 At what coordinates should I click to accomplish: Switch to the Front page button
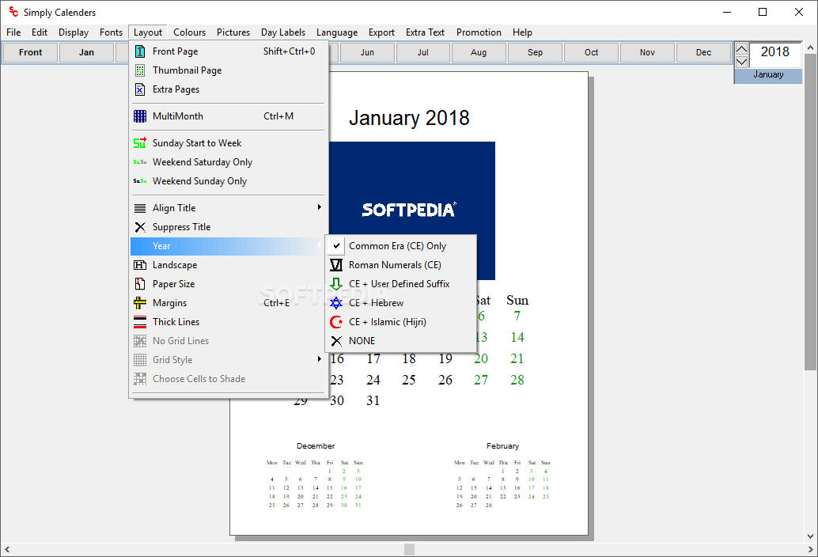click(x=30, y=52)
